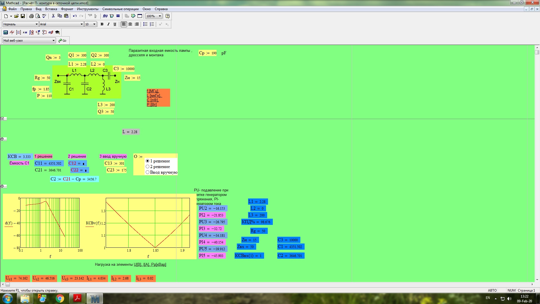Copy selection using the toolbar Copy icon
The height and width of the screenshot is (304, 540).
(60, 16)
